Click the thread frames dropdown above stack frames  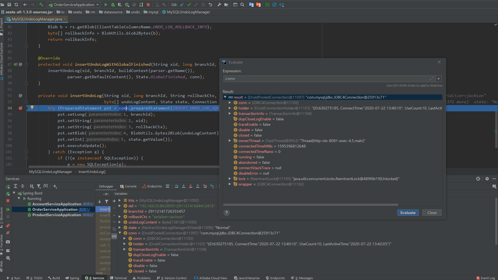tap(106, 194)
